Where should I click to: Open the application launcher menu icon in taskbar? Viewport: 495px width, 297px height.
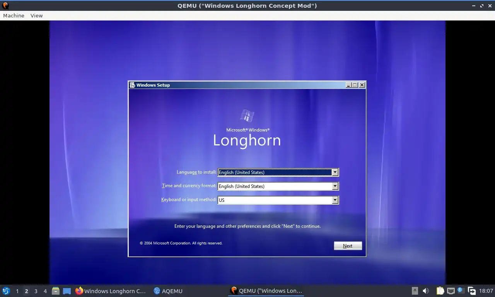coord(6,291)
